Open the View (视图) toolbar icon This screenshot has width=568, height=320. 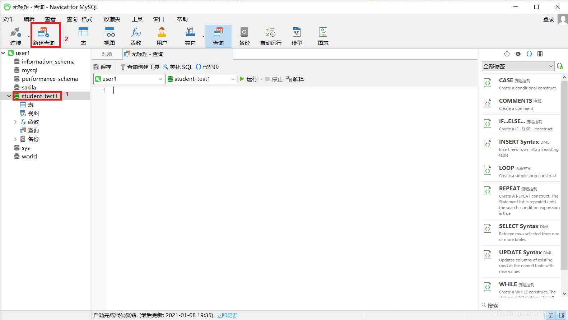(110, 36)
